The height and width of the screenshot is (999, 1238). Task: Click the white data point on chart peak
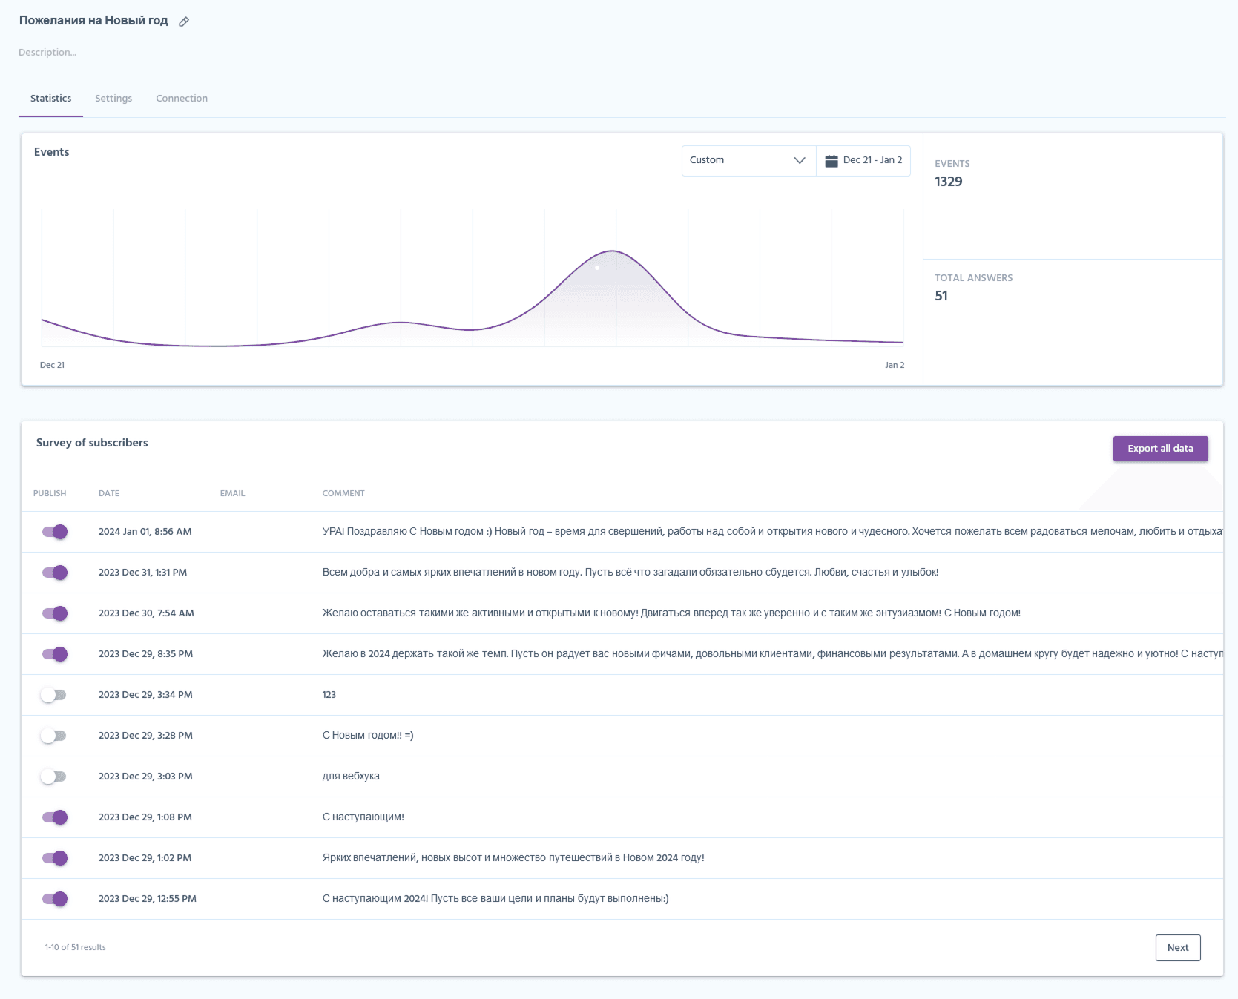coord(597,268)
